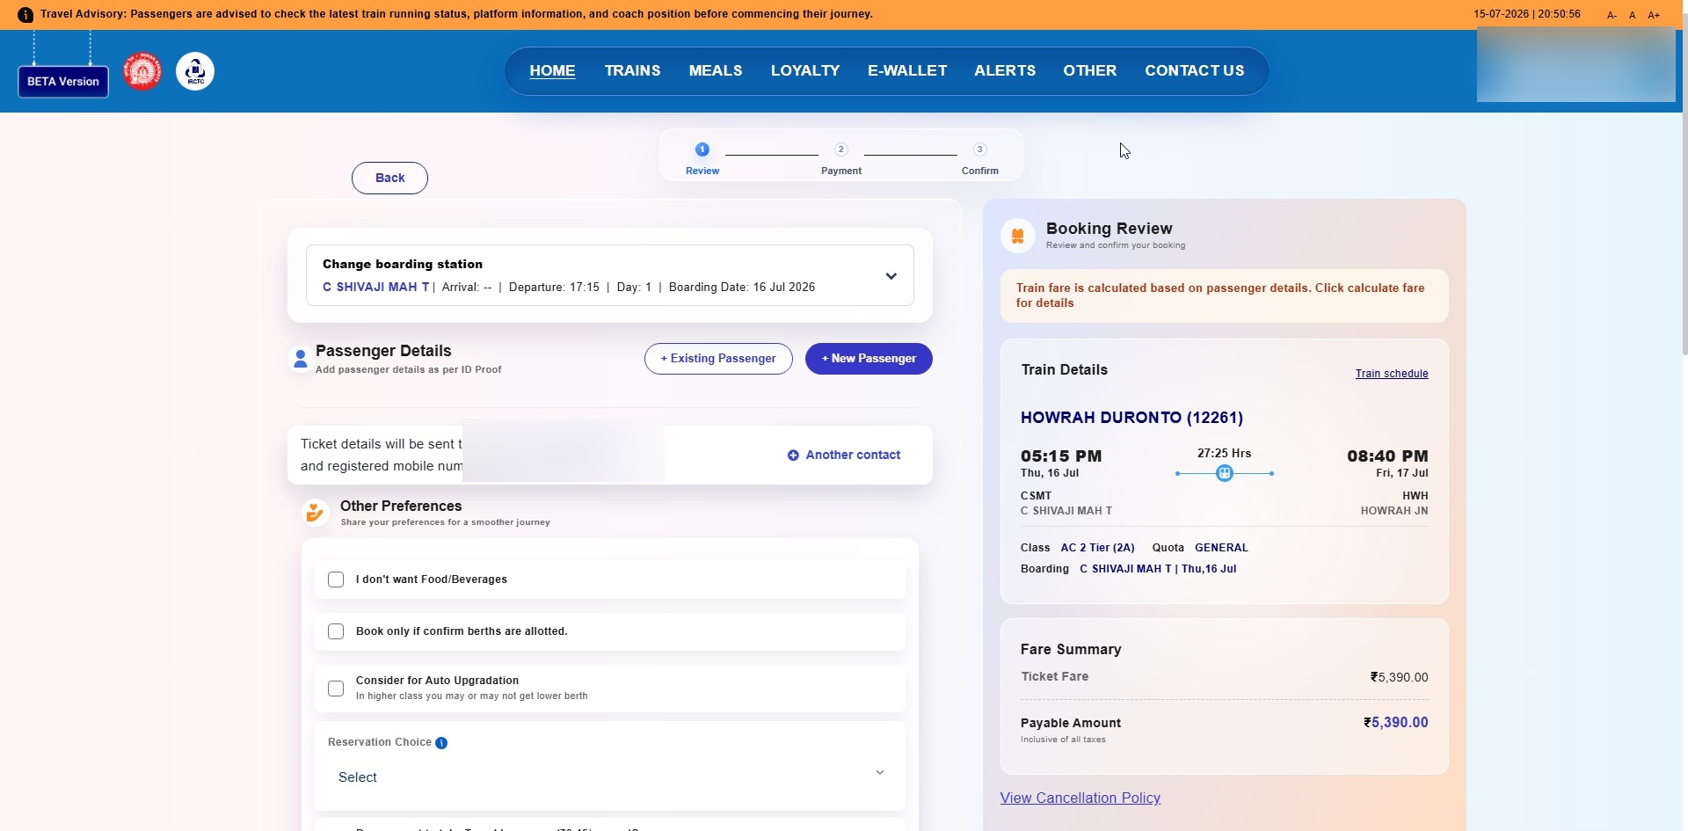
Task: Click the Booking Review ticket icon
Action: [x=1018, y=236]
